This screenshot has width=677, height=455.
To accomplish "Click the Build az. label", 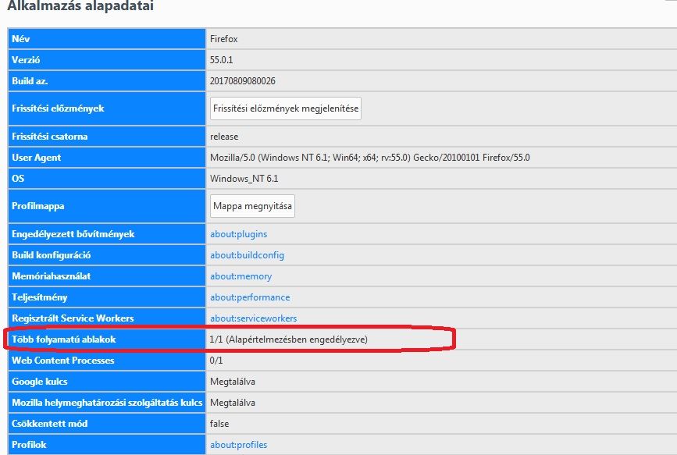I will (x=30, y=81).
